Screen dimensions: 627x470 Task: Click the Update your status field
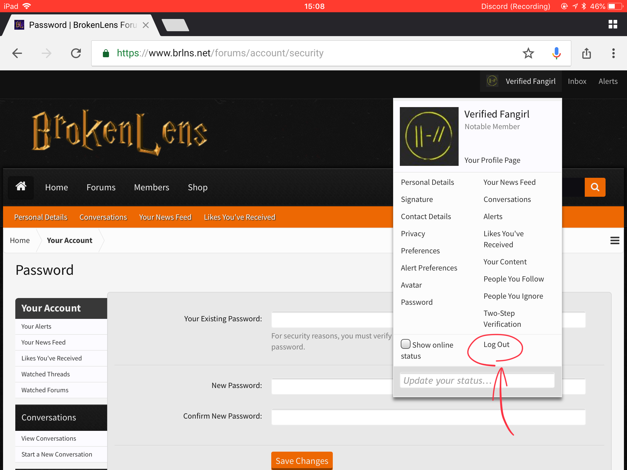[477, 380]
